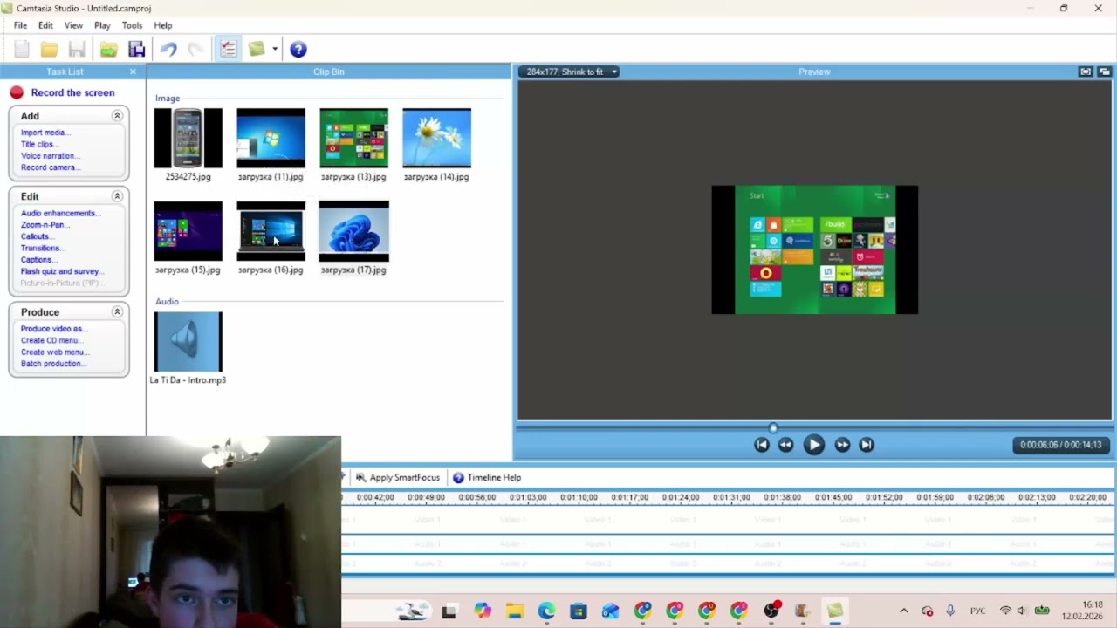Create a new project from toolbar

point(22,50)
